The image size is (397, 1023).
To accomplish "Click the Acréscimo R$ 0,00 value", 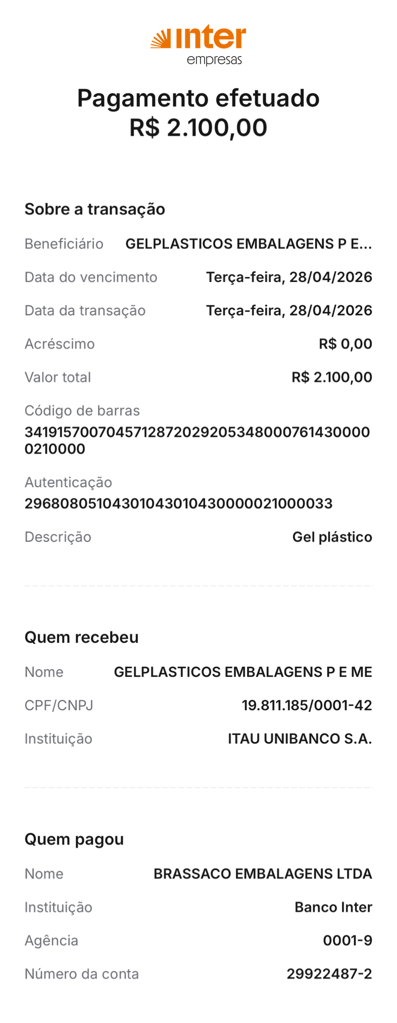I will [x=345, y=344].
